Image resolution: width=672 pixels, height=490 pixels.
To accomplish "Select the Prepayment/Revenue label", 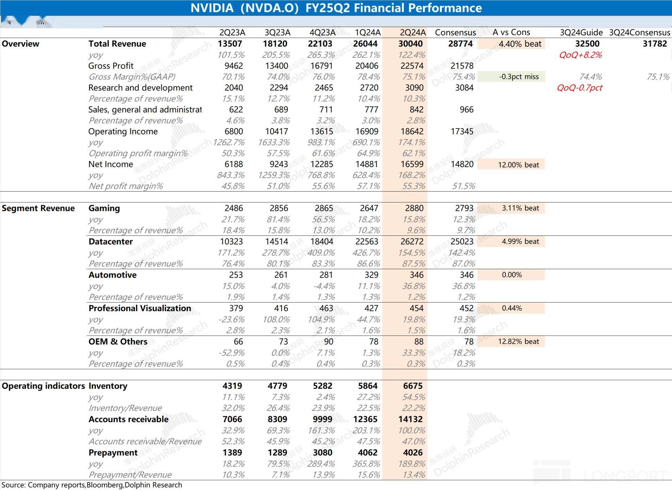I will (130, 475).
